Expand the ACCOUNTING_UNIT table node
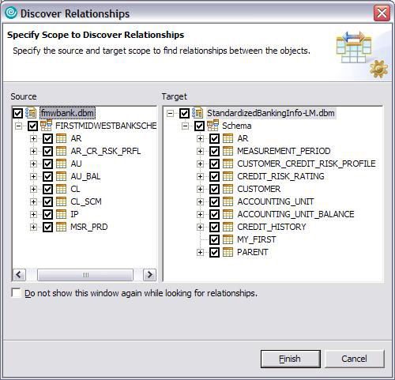This screenshot has width=395, height=380. 201,201
